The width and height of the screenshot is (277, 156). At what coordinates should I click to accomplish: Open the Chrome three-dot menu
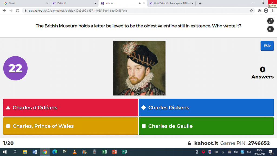[273, 11]
